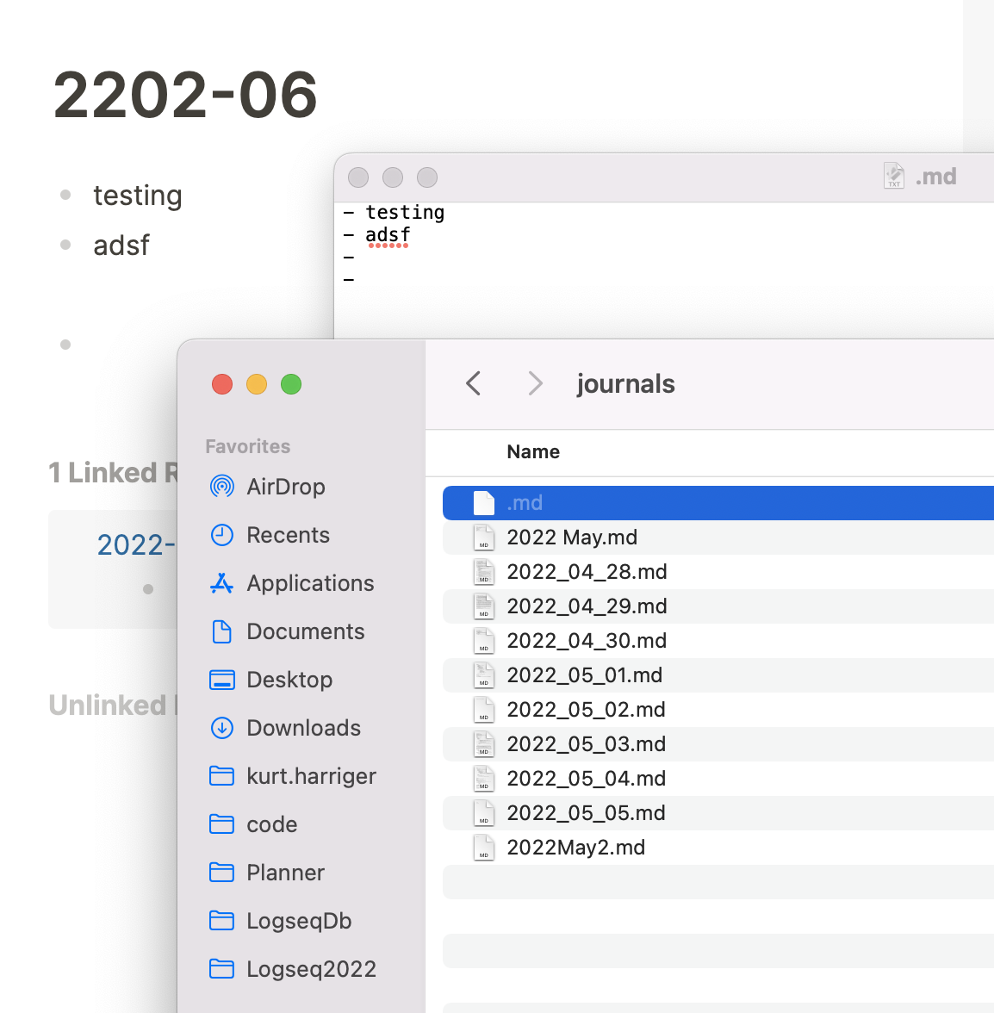Toggle the 1 Linked References section
The height and width of the screenshot is (1013, 994).
tap(112, 473)
